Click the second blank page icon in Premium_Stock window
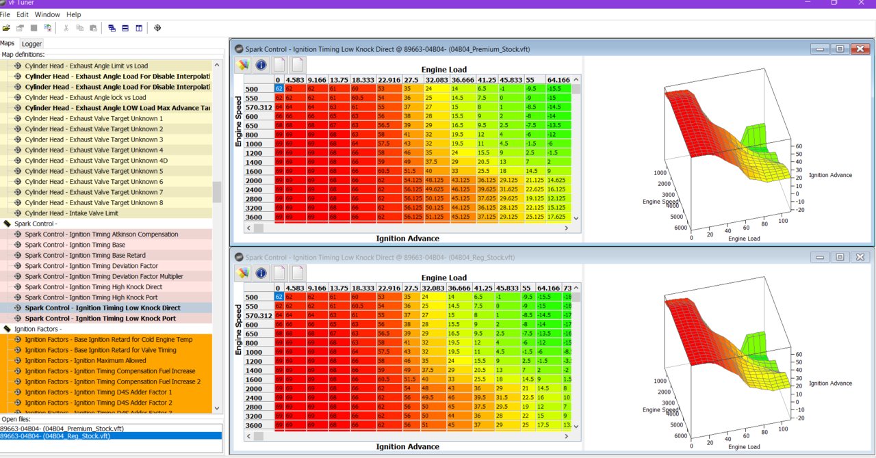Viewport: 876px width, 458px height. [x=298, y=65]
